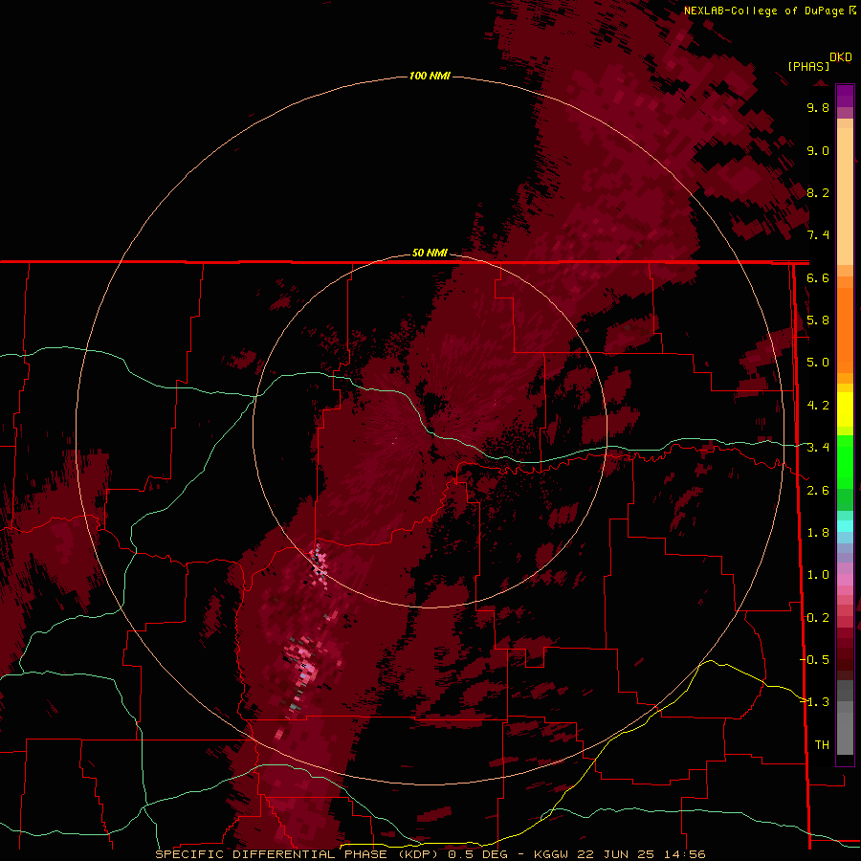Click the yellow segment of the color bar
This screenshot has width=861, height=861.
click(845, 408)
